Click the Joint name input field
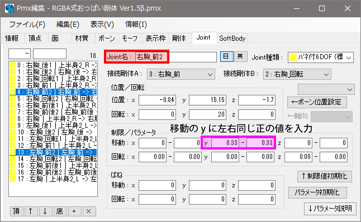 coord(176,57)
